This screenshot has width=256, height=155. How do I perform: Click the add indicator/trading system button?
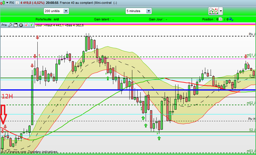point(214,11)
